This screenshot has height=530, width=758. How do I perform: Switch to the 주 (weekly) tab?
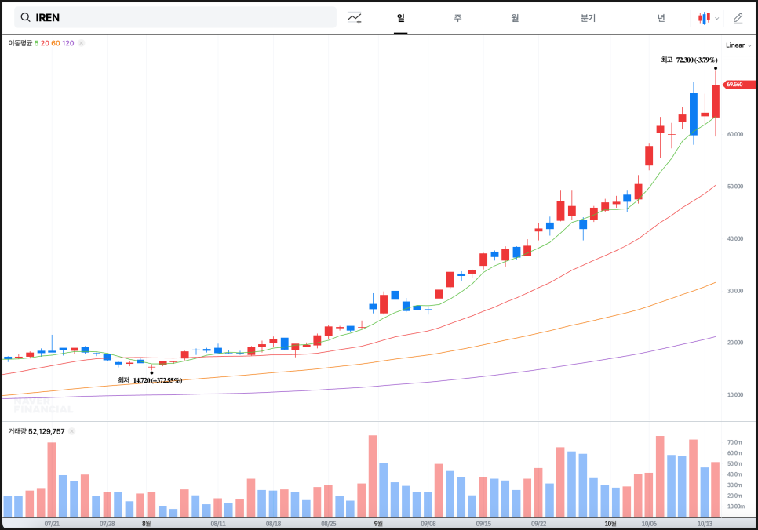pyautogui.click(x=457, y=17)
